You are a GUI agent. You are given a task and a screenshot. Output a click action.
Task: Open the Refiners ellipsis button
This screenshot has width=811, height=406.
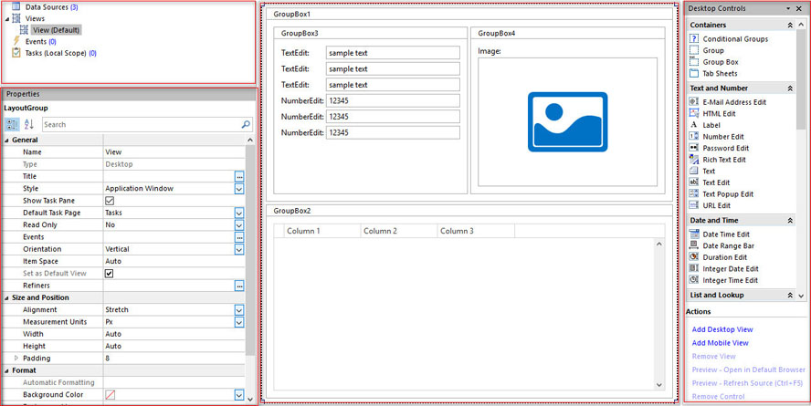pyautogui.click(x=239, y=286)
